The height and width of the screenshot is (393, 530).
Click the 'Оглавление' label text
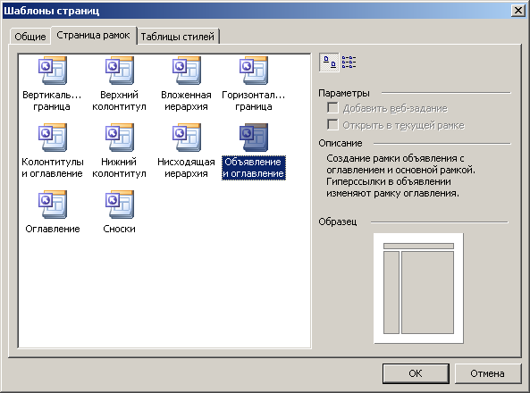(53, 229)
